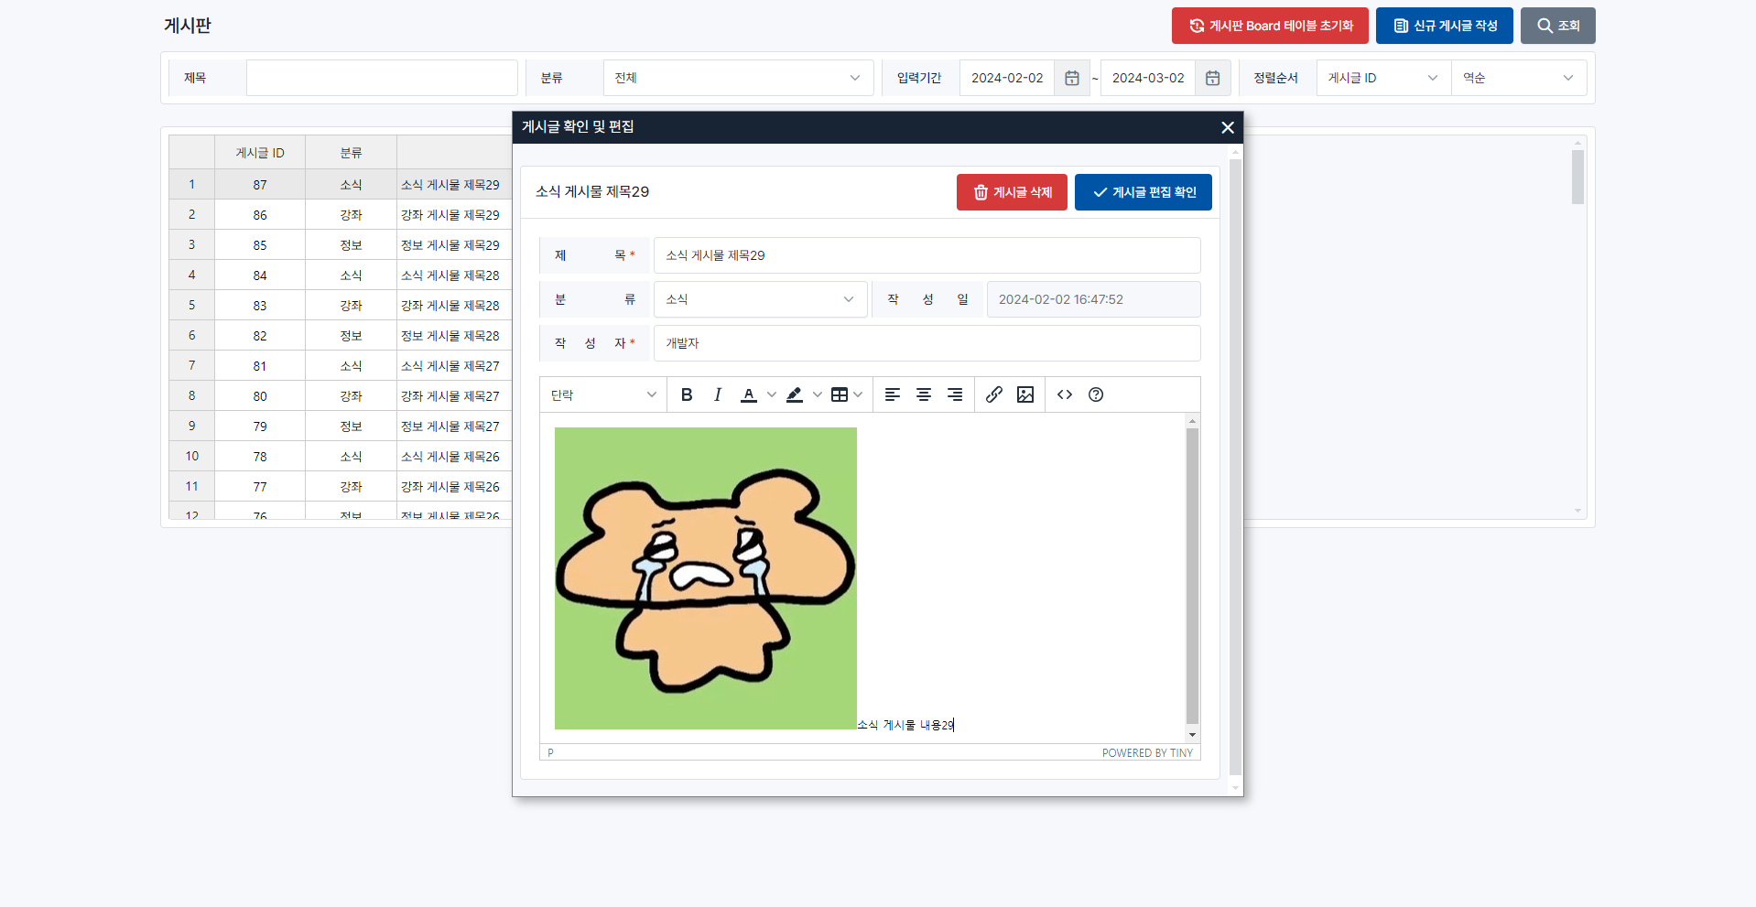
Task: Open the editor help icon
Action: tap(1096, 394)
